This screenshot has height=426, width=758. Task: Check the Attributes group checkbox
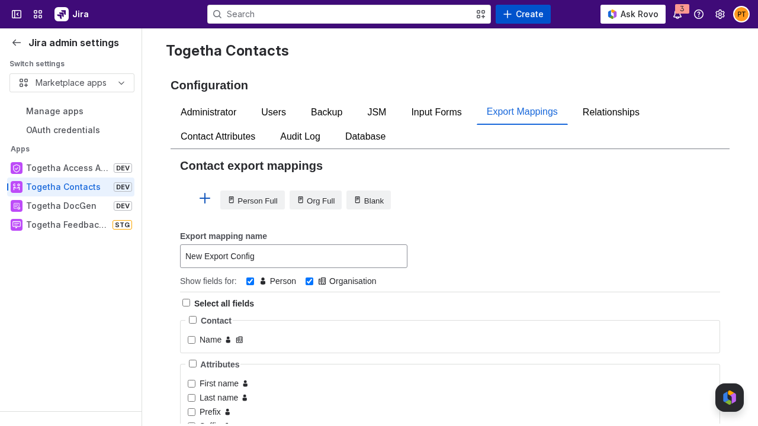pyautogui.click(x=192, y=364)
